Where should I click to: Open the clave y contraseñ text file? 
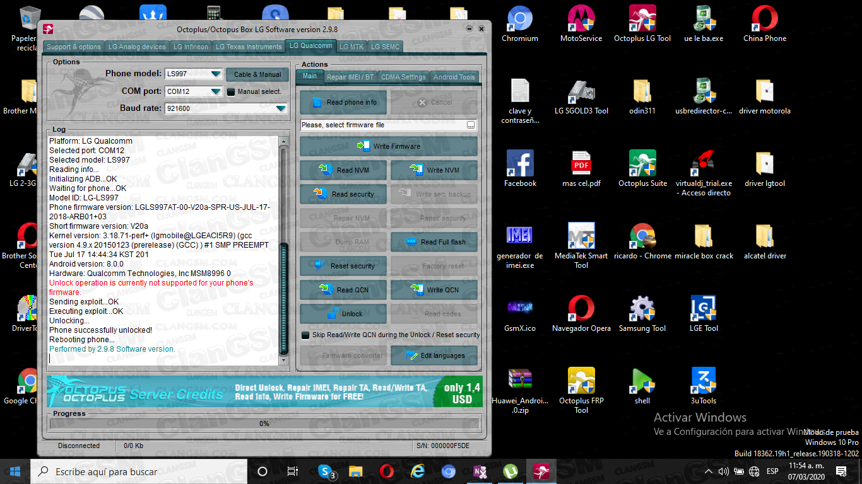[x=520, y=101]
